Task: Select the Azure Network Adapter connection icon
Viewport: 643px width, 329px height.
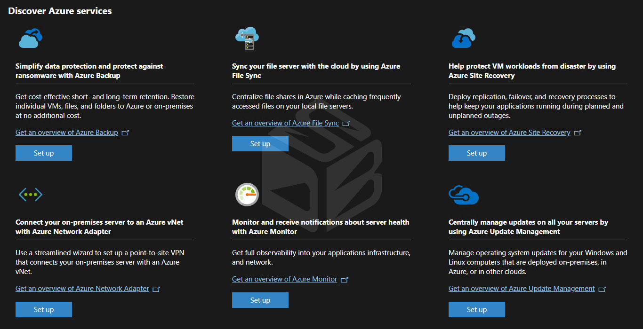Action: coord(30,194)
